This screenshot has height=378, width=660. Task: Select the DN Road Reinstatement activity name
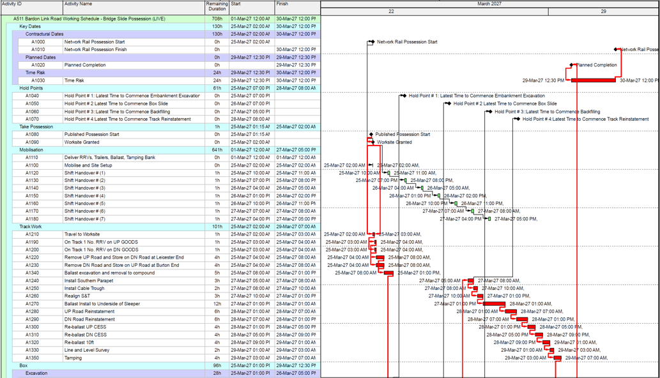tap(89, 319)
